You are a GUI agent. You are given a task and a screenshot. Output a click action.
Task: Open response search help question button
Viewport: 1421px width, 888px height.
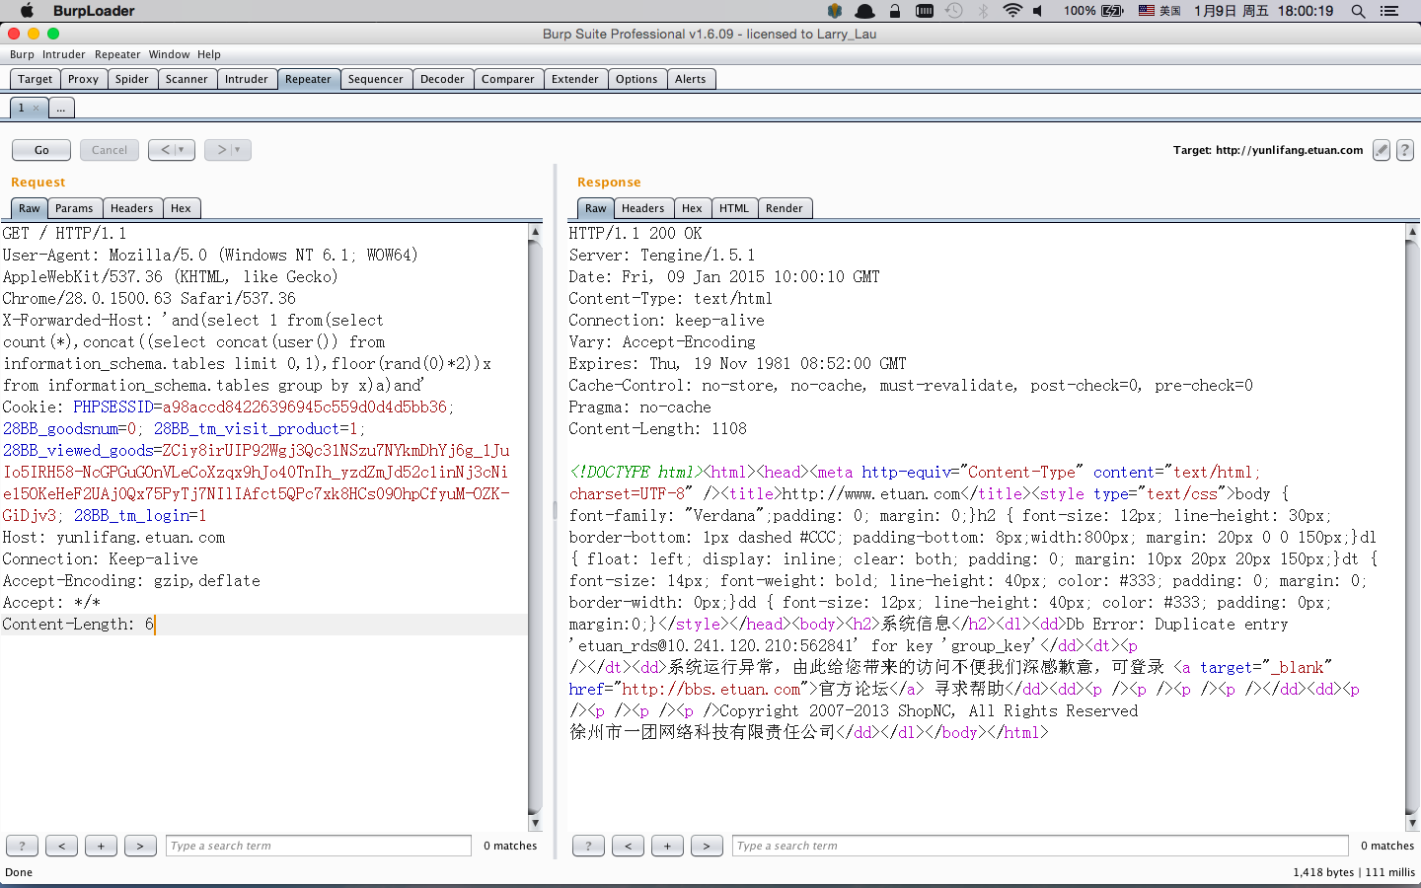pos(588,846)
